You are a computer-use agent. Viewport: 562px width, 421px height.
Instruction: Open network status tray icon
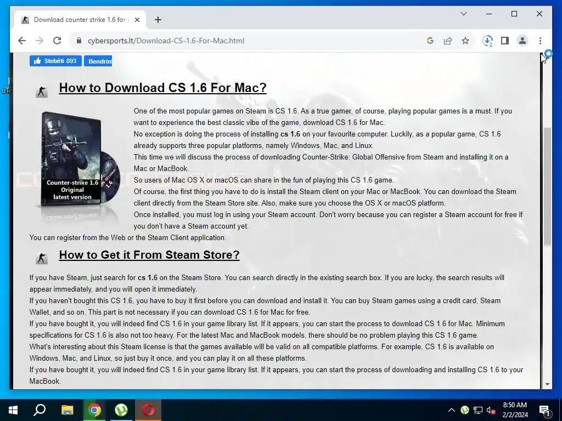click(478, 410)
